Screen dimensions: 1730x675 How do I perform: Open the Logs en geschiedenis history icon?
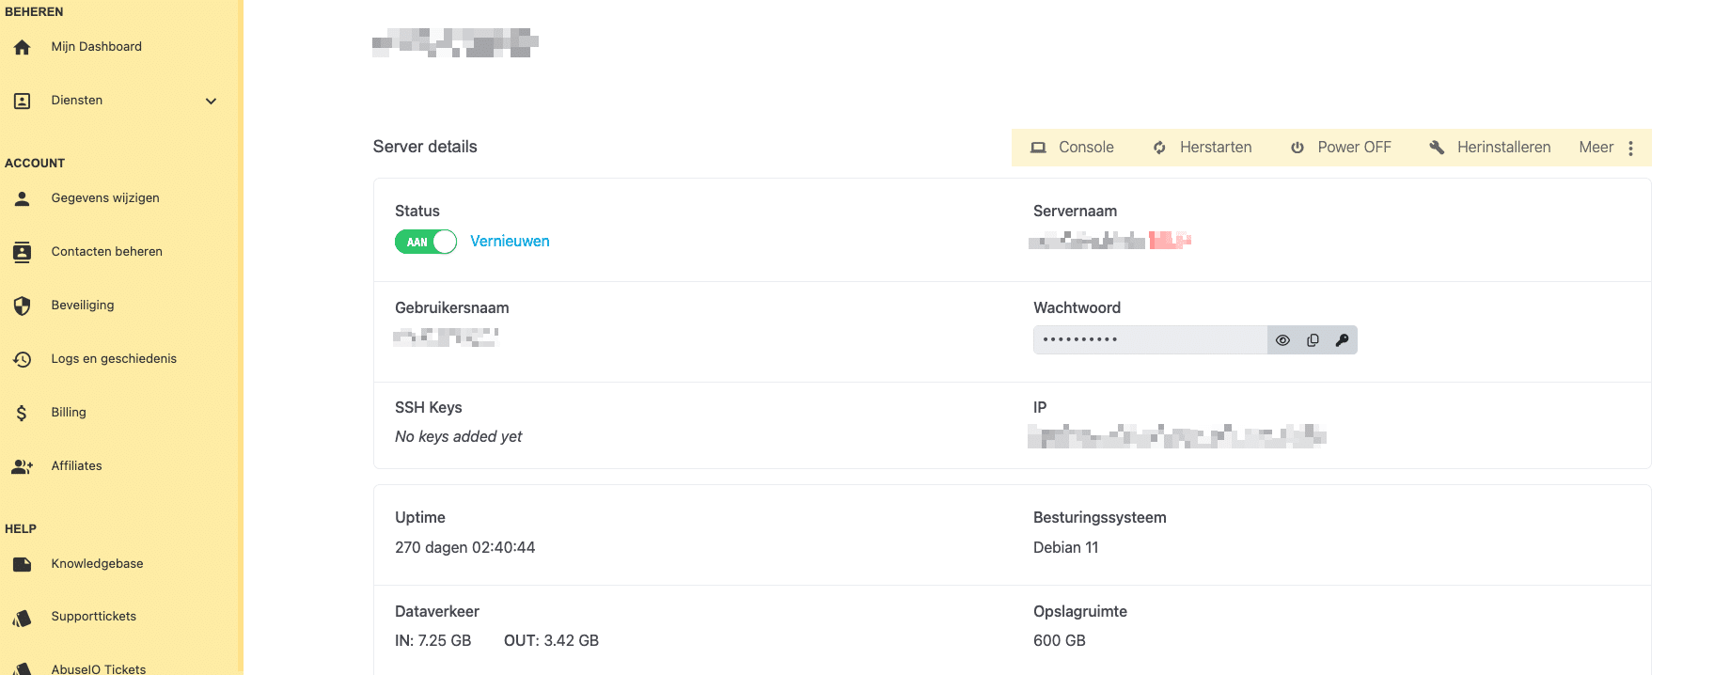click(23, 359)
